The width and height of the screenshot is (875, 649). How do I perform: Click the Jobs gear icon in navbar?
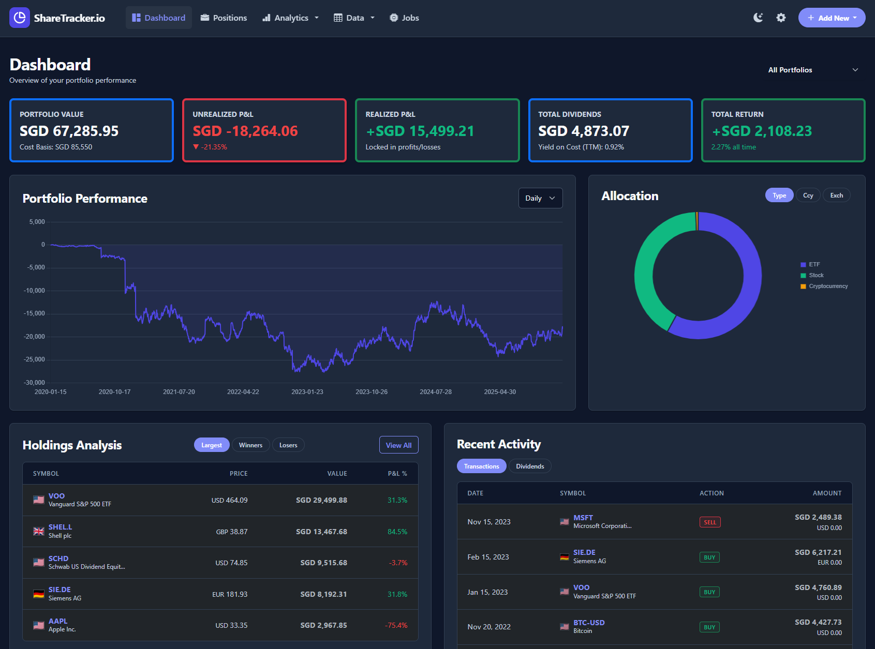point(394,17)
